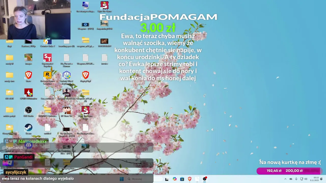The image size is (326, 183).
Task: Open the Starburst_1080p video file
Action: click(28, 43)
